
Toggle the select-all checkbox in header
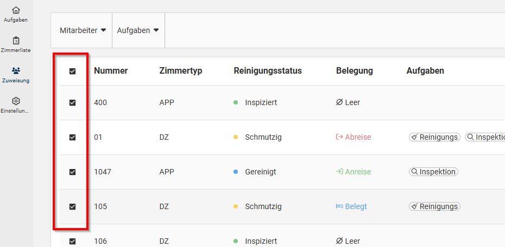click(x=72, y=71)
